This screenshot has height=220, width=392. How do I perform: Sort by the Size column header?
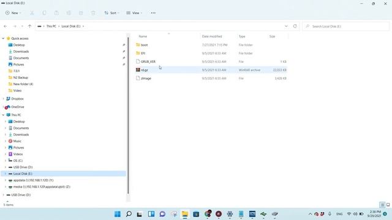[x=272, y=37]
